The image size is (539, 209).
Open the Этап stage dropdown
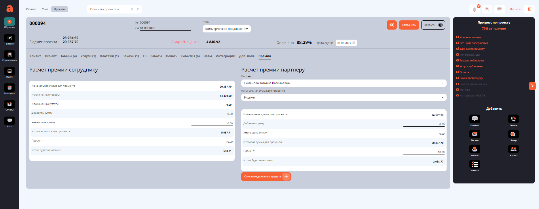pyautogui.click(x=227, y=29)
